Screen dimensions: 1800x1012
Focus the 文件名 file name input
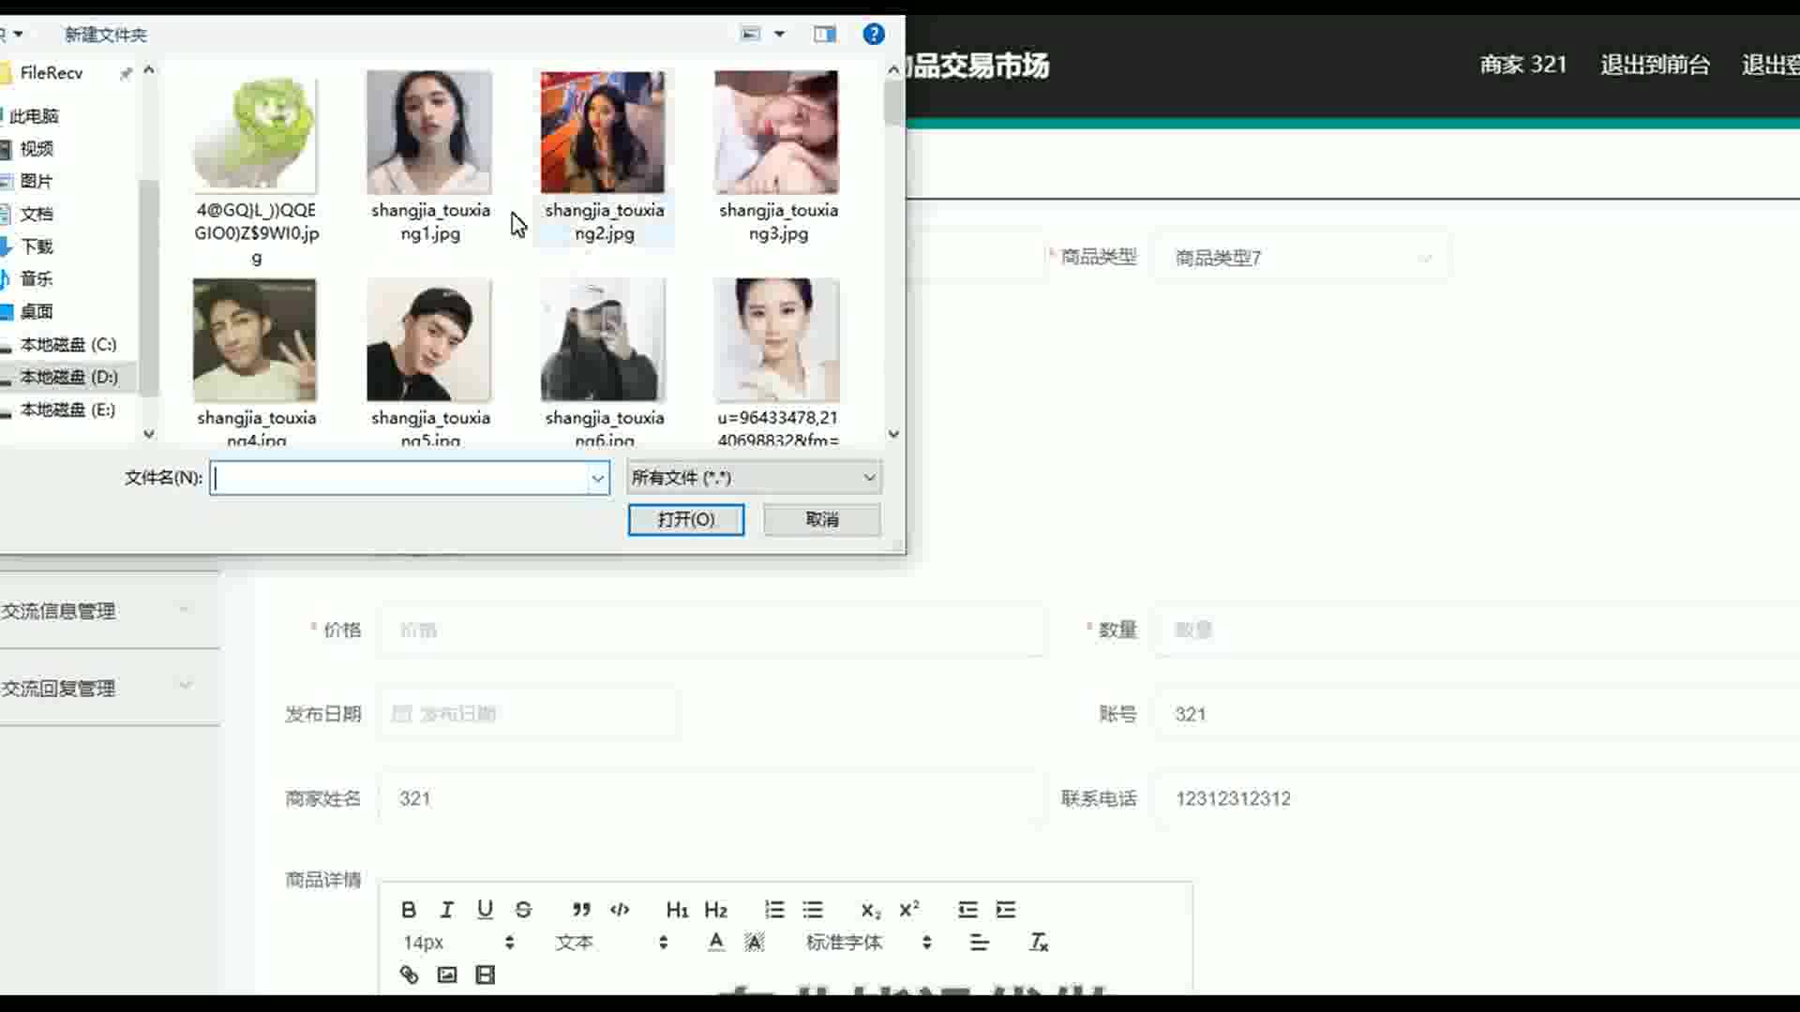click(x=399, y=479)
